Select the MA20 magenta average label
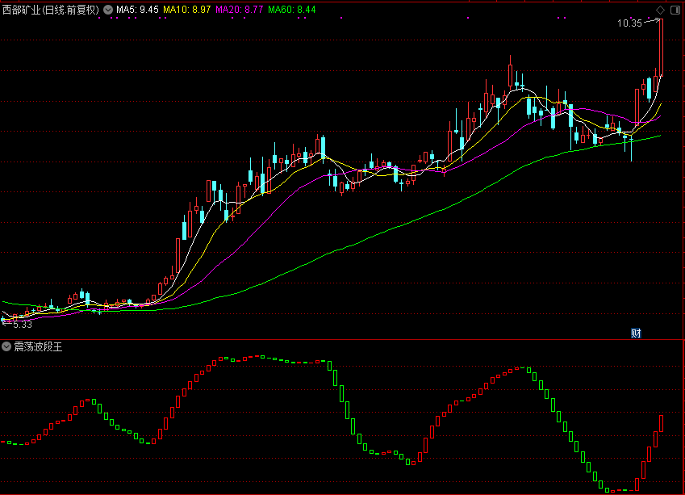685x495 pixels. (x=240, y=10)
